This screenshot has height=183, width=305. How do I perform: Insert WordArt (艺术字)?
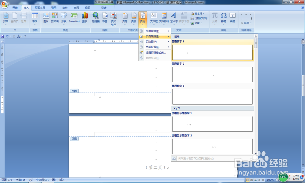(174, 19)
